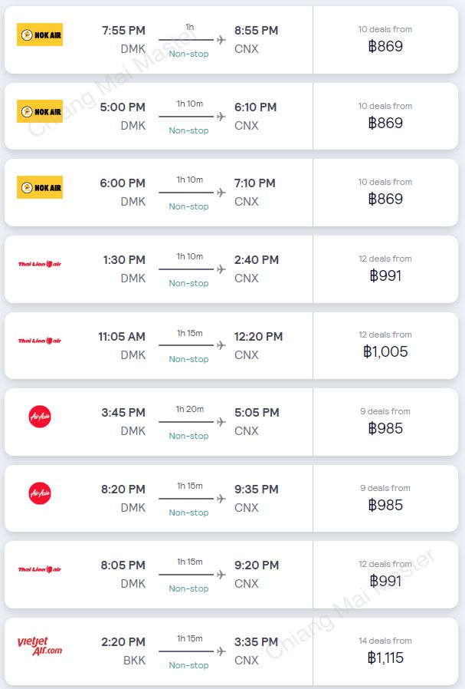Open the ฿869 deal for 7:55 PM flight
The width and height of the screenshot is (465, 689).
[x=385, y=46]
